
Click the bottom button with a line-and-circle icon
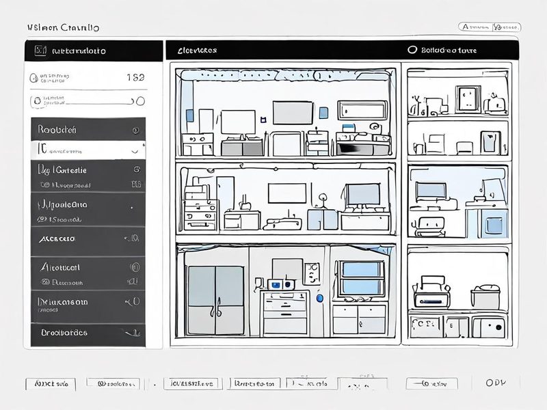432,384
